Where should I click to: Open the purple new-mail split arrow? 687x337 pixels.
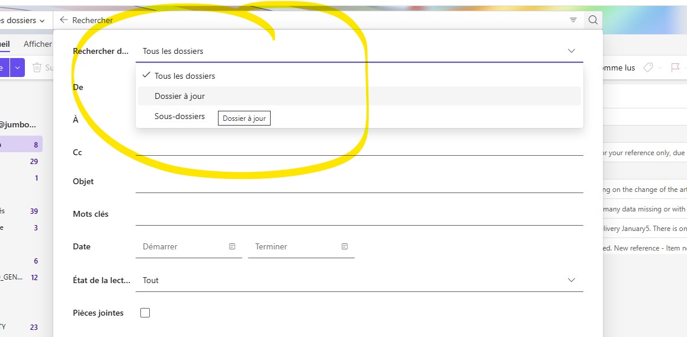[17, 68]
